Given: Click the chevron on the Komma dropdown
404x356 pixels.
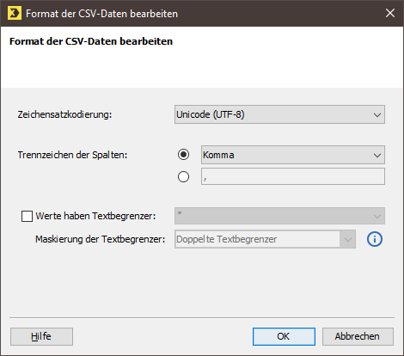Looking at the screenshot, I should [x=377, y=156].
